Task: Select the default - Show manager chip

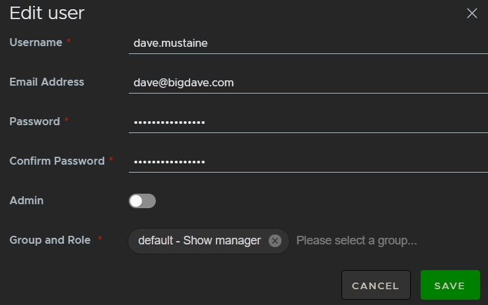Action: (199, 241)
